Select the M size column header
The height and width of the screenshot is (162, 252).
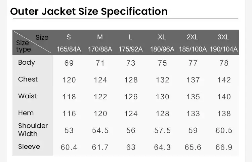[100, 37]
